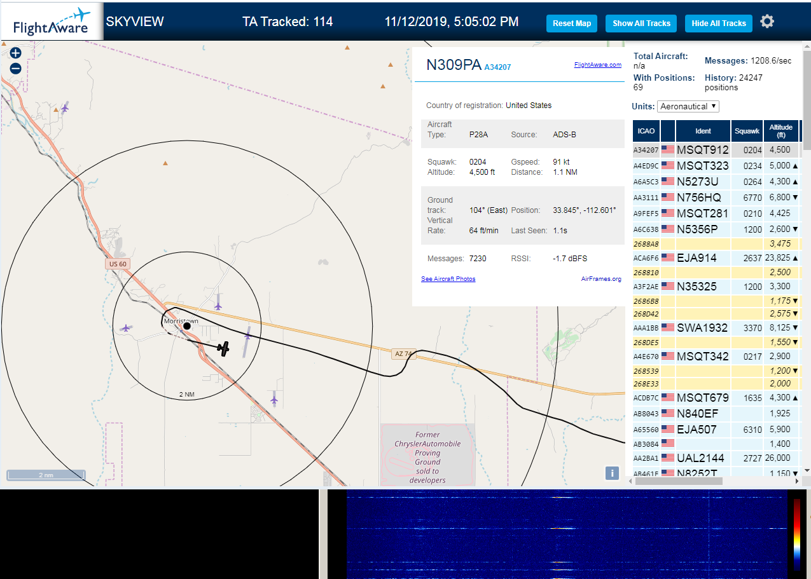Click Hide All Tracks button
The image size is (811, 579).
719,24
